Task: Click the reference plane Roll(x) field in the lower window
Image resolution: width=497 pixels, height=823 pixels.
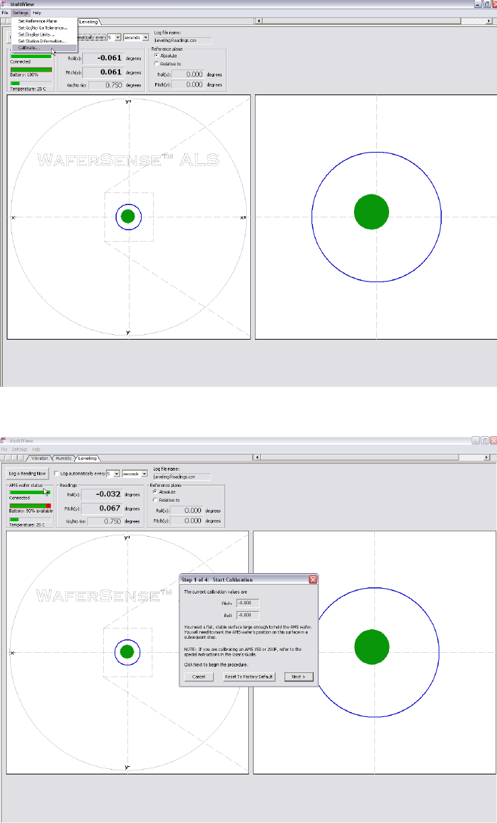Action: (188, 510)
